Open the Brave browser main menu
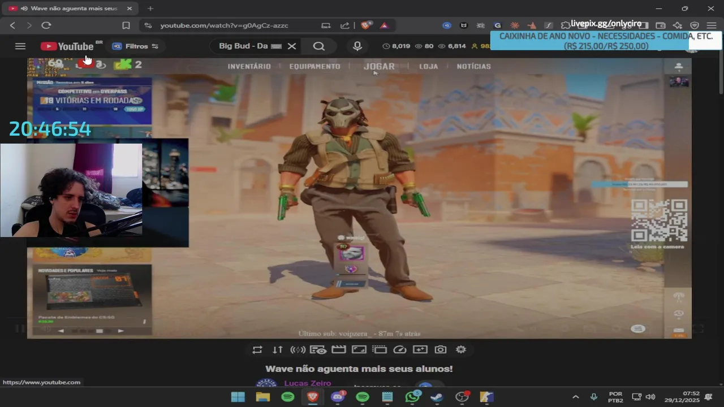 tap(712, 25)
